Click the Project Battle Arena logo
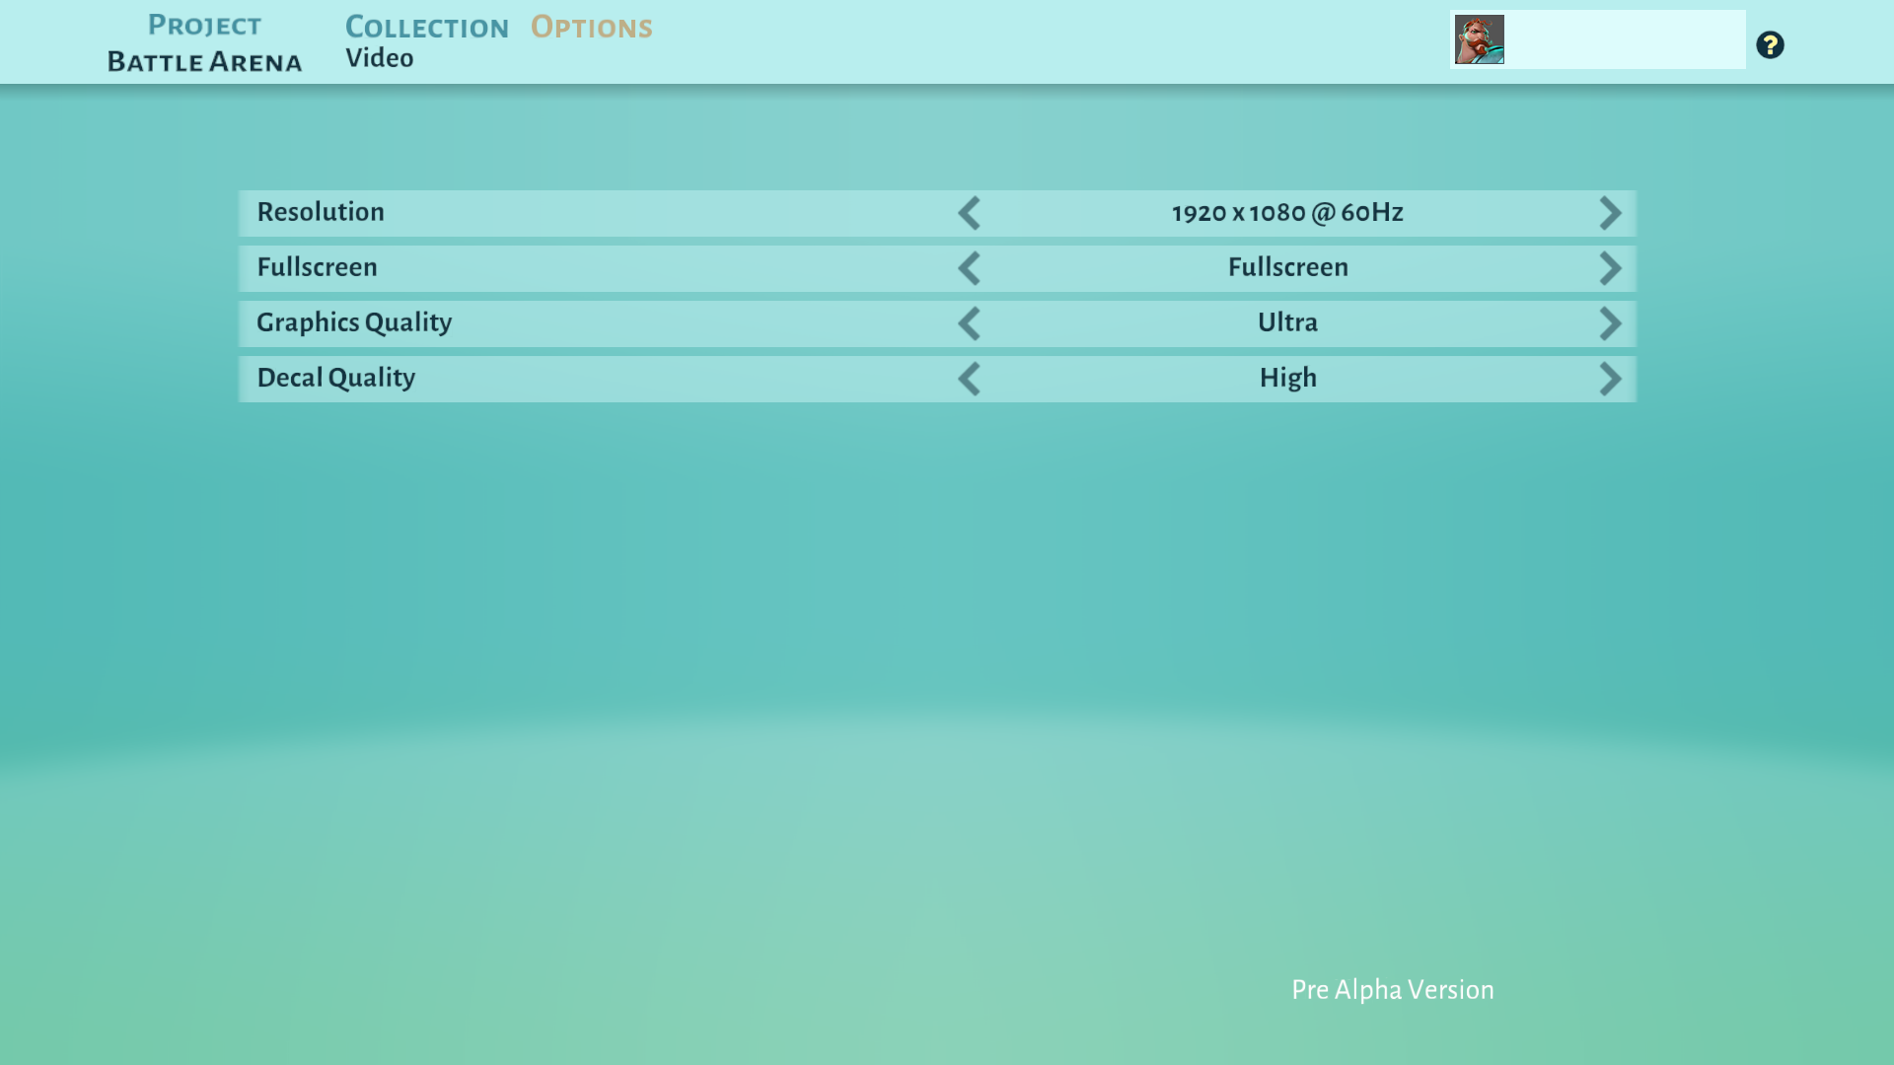Screen dimensions: 1894x1065 204,43
